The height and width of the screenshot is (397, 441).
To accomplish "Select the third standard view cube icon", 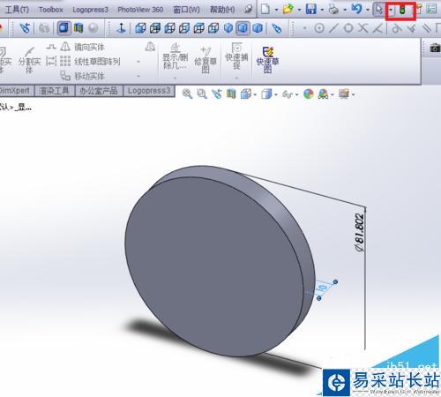I will pos(169,28).
